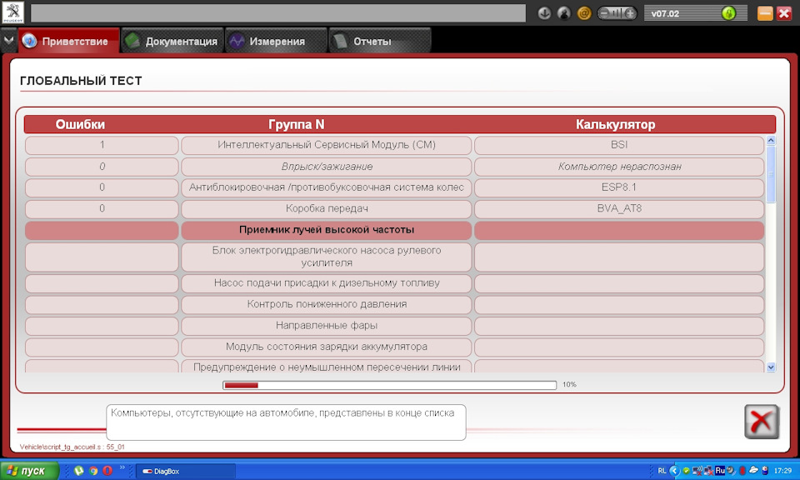This screenshot has height=480, width=800.
Task: Minimize DiagBox with the orange button
Action: pos(765,12)
